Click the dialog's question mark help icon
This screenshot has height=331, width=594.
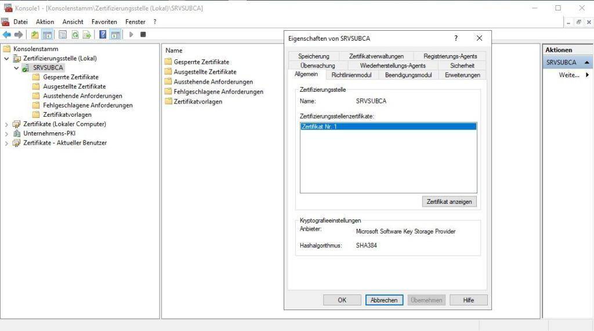click(456, 38)
